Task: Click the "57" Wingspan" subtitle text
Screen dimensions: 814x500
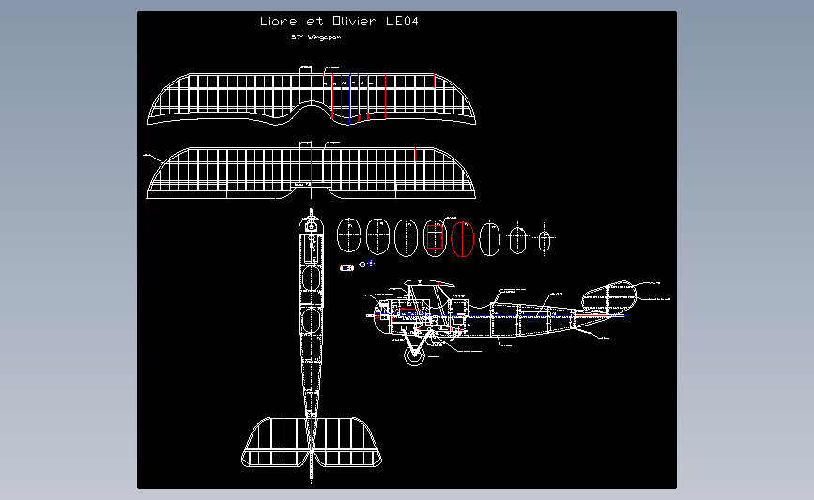Action: click(x=316, y=37)
